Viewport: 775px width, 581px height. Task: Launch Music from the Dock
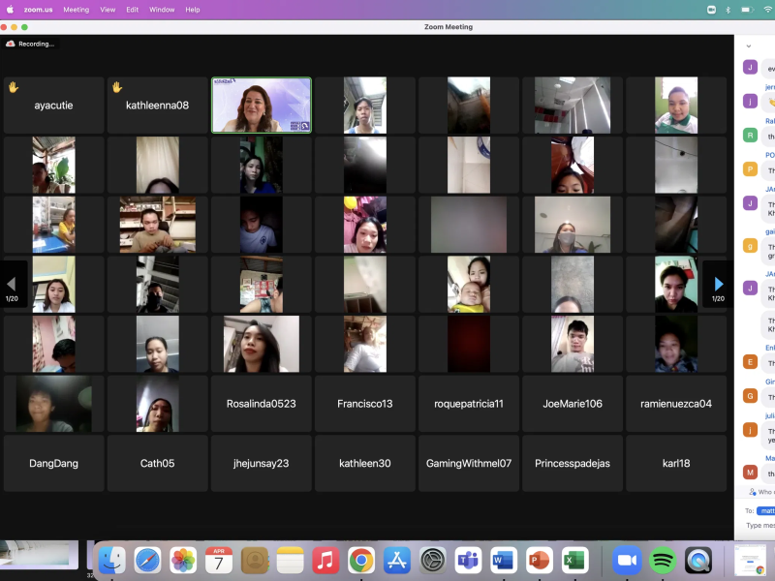click(325, 561)
